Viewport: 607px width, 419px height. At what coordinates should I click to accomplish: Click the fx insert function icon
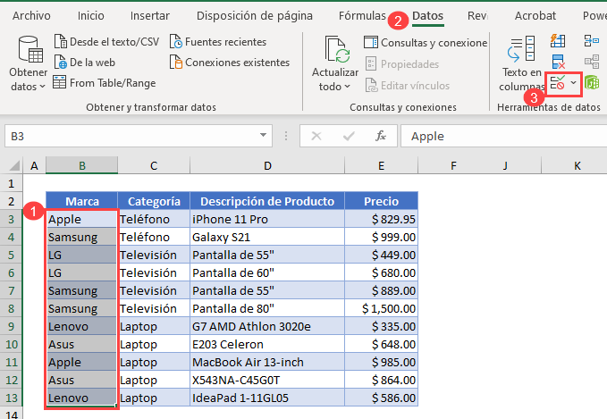click(381, 136)
